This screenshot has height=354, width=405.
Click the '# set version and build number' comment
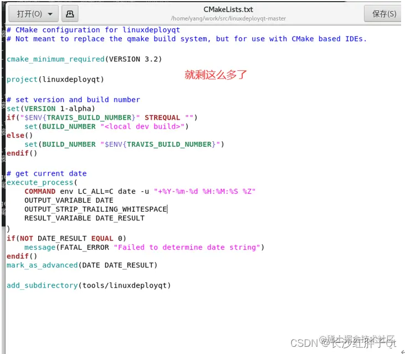click(x=73, y=100)
